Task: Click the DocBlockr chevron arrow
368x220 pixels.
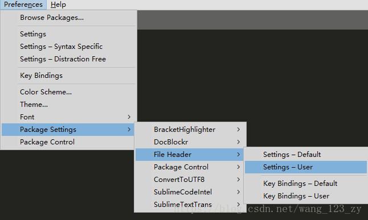Action: 239,142
